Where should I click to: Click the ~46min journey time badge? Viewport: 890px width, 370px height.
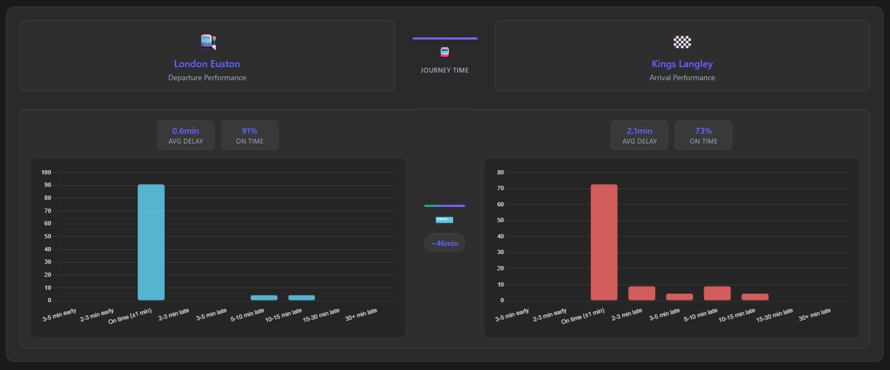(x=444, y=243)
